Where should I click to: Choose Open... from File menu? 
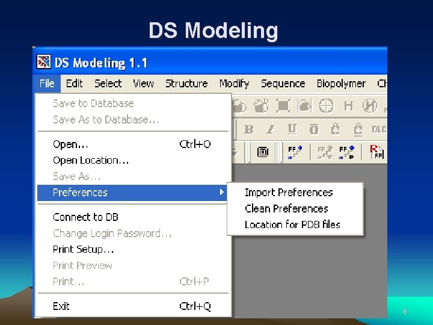pos(133,144)
